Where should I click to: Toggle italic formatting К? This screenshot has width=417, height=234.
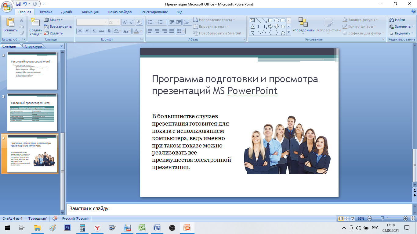87,31
